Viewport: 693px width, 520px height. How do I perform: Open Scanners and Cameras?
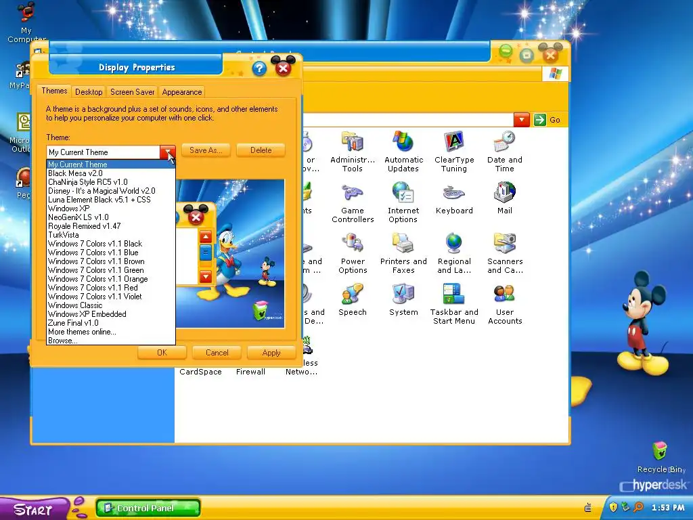(x=505, y=253)
